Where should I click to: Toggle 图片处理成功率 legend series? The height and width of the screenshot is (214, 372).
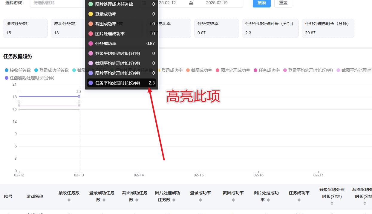[232, 70]
